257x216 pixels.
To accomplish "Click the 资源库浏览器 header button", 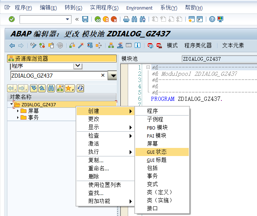I will point(62,59).
